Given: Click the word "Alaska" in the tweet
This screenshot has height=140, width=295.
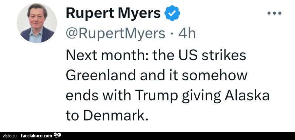Looking at the screenshot, I should point(247,96).
